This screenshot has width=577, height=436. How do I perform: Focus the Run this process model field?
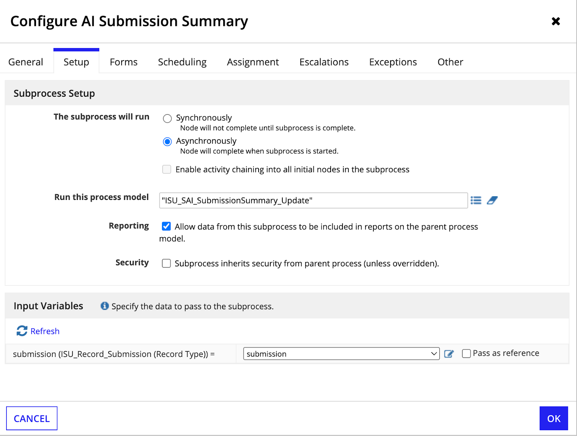pos(313,200)
